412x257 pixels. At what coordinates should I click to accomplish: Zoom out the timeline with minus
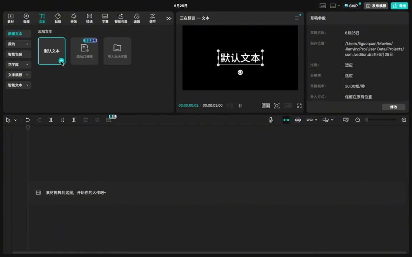pos(358,120)
